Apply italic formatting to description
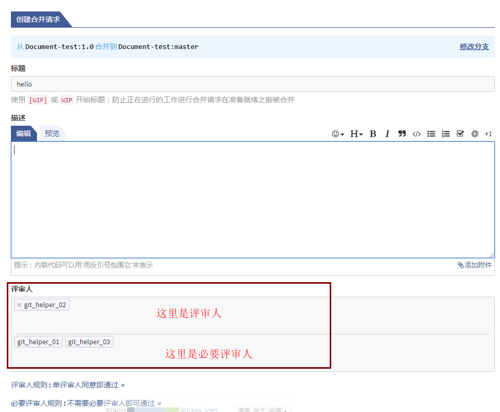500x412 pixels. (x=387, y=134)
